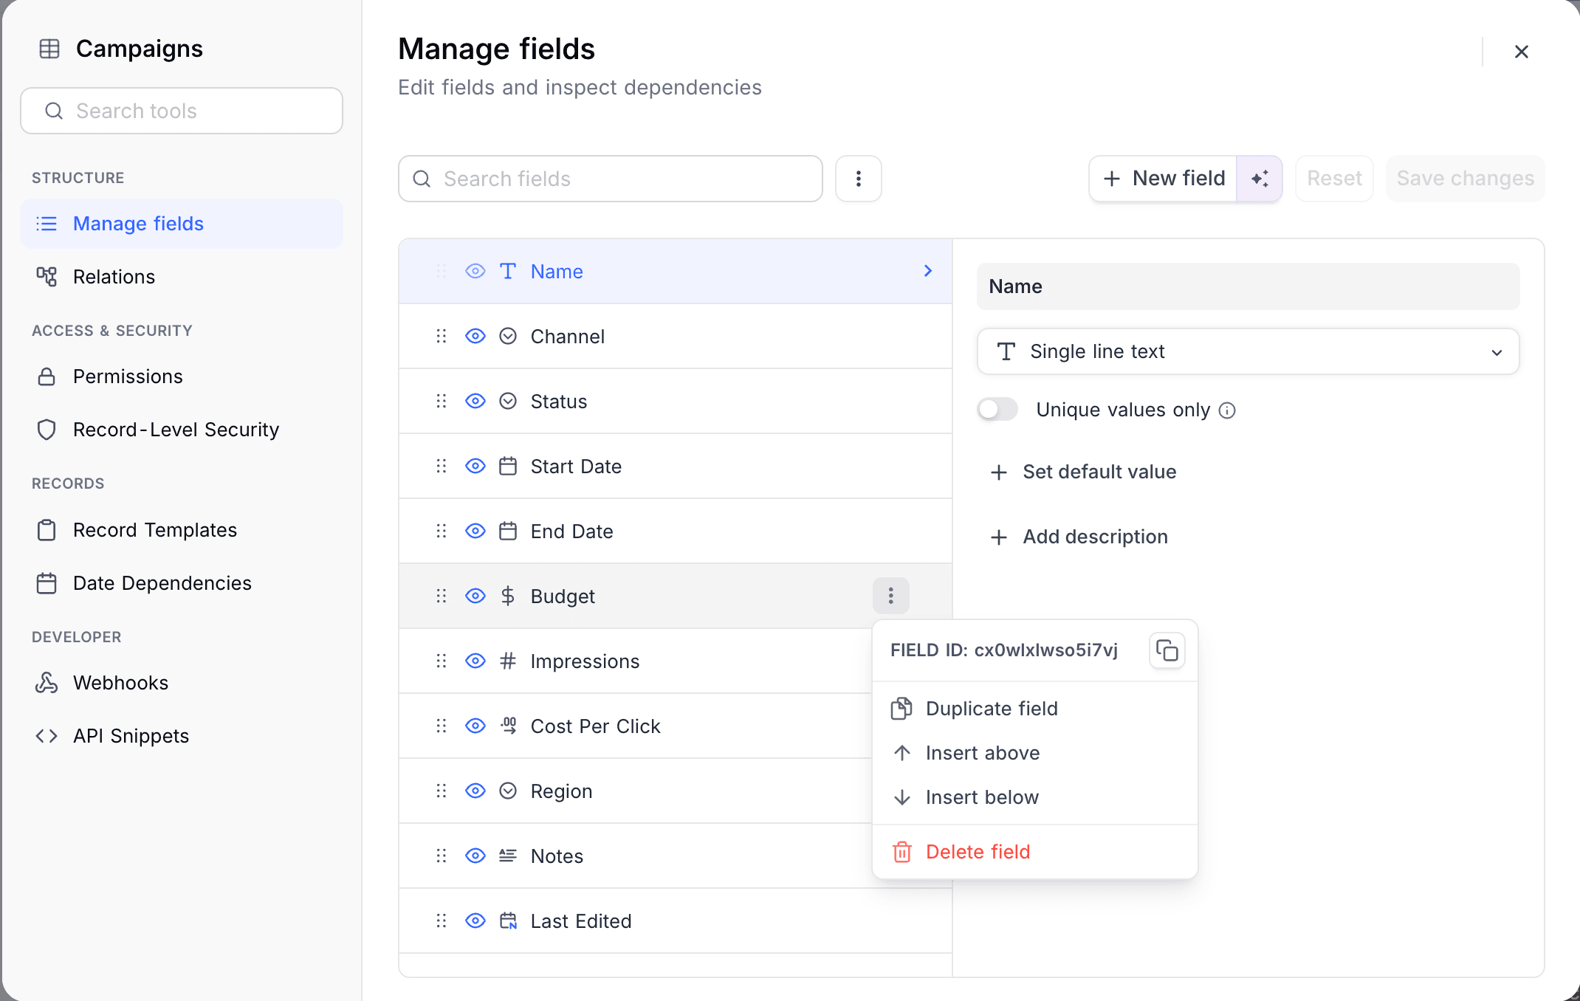Click the Campaigns table icon
Image resolution: width=1580 pixels, height=1001 pixels.
click(x=49, y=49)
